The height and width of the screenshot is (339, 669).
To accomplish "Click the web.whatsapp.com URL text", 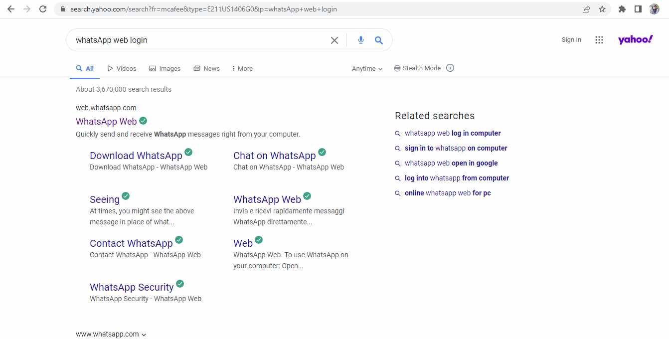I will (x=106, y=108).
